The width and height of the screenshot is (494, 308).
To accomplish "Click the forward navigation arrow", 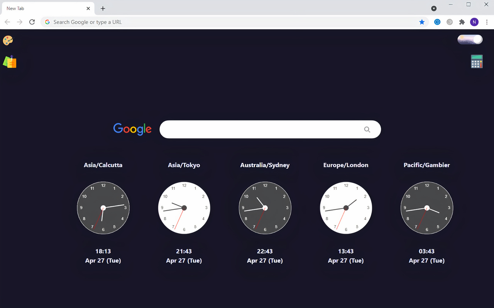I will click(x=19, y=22).
